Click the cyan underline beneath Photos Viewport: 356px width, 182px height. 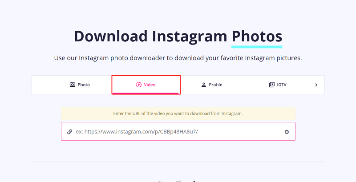pyautogui.click(x=257, y=47)
